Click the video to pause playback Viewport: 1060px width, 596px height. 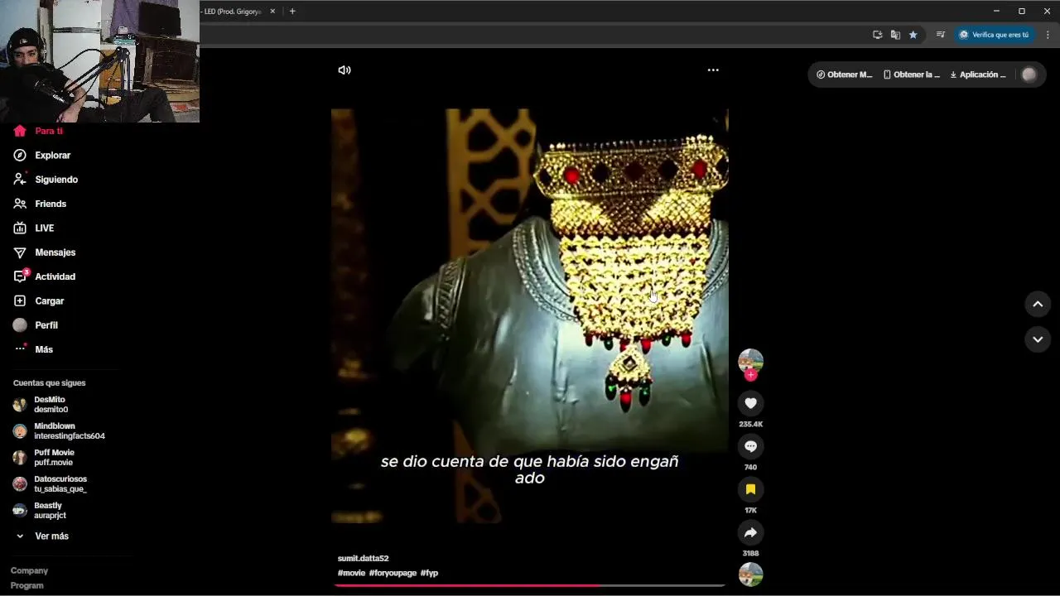530,316
